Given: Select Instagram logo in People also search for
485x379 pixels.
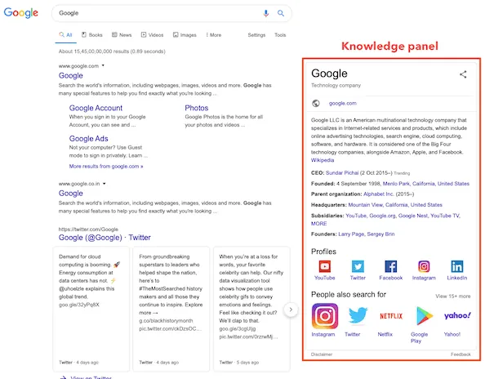Looking at the screenshot, I should (x=325, y=316).
